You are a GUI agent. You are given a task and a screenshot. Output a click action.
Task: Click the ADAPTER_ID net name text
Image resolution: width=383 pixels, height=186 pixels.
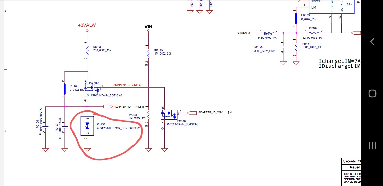(122, 107)
